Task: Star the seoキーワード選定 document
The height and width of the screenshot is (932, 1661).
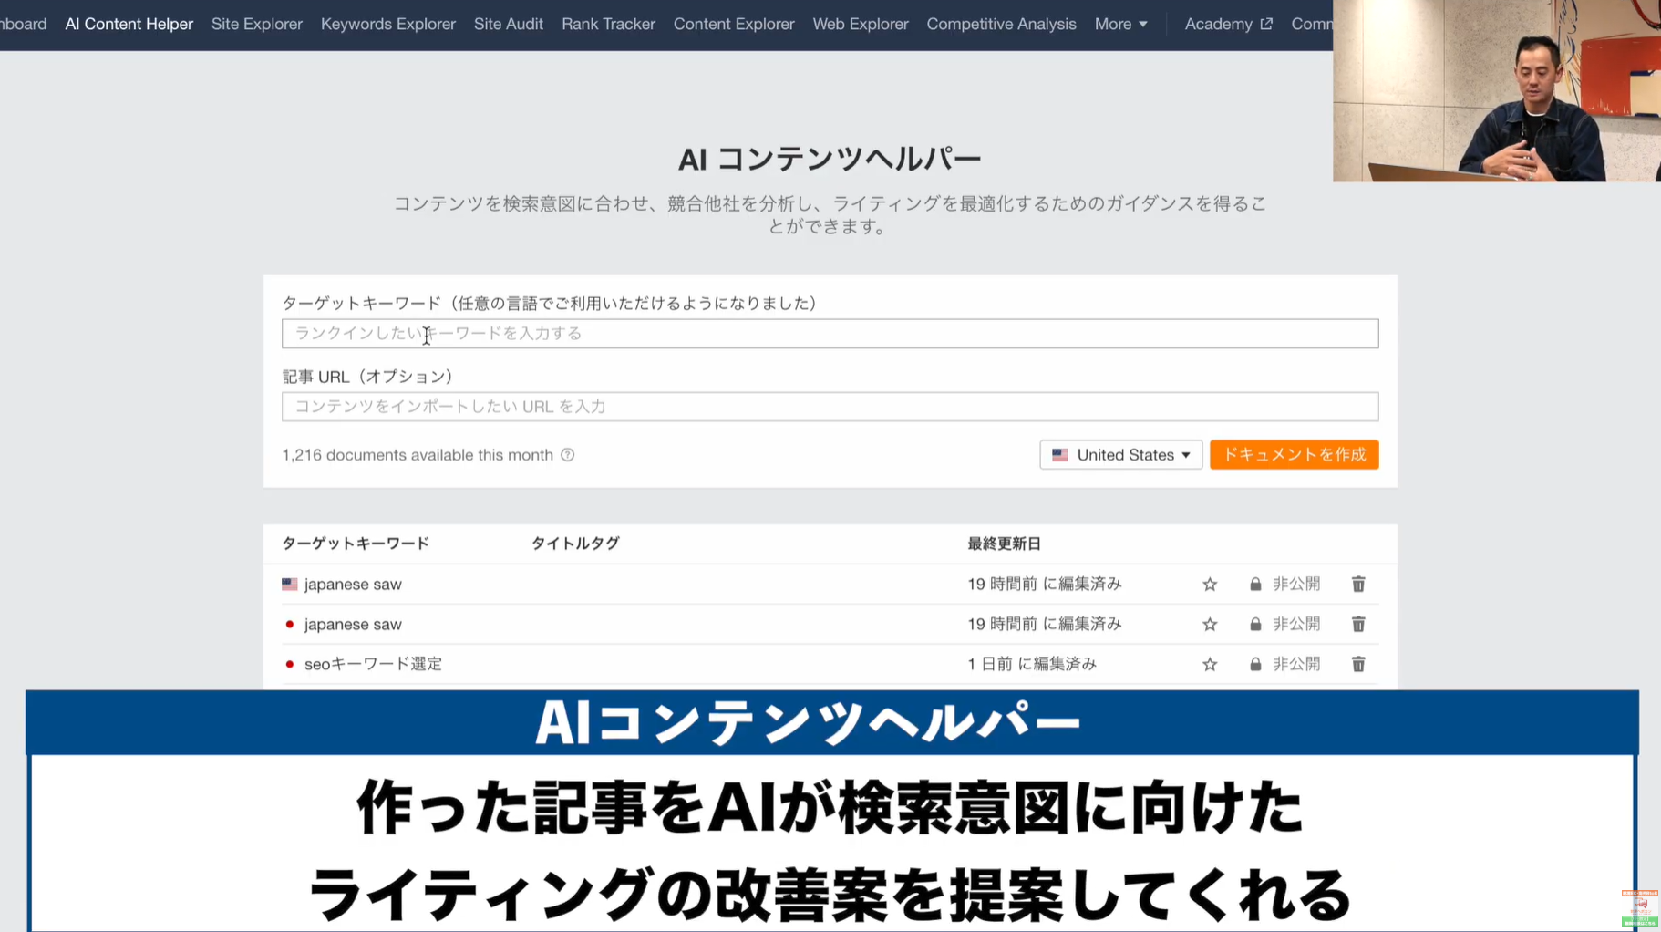Action: (x=1210, y=665)
